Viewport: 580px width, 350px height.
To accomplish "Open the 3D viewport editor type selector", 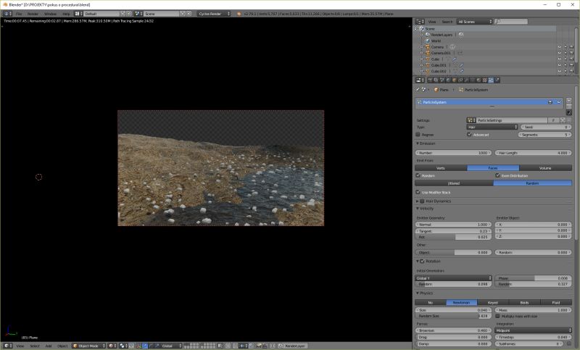I will click(7, 346).
